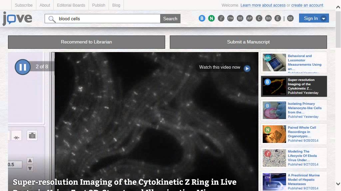This screenshot has width=341, height=191.
Task: Click the 2 of 8 slide counter
Action: pos(42,67)
